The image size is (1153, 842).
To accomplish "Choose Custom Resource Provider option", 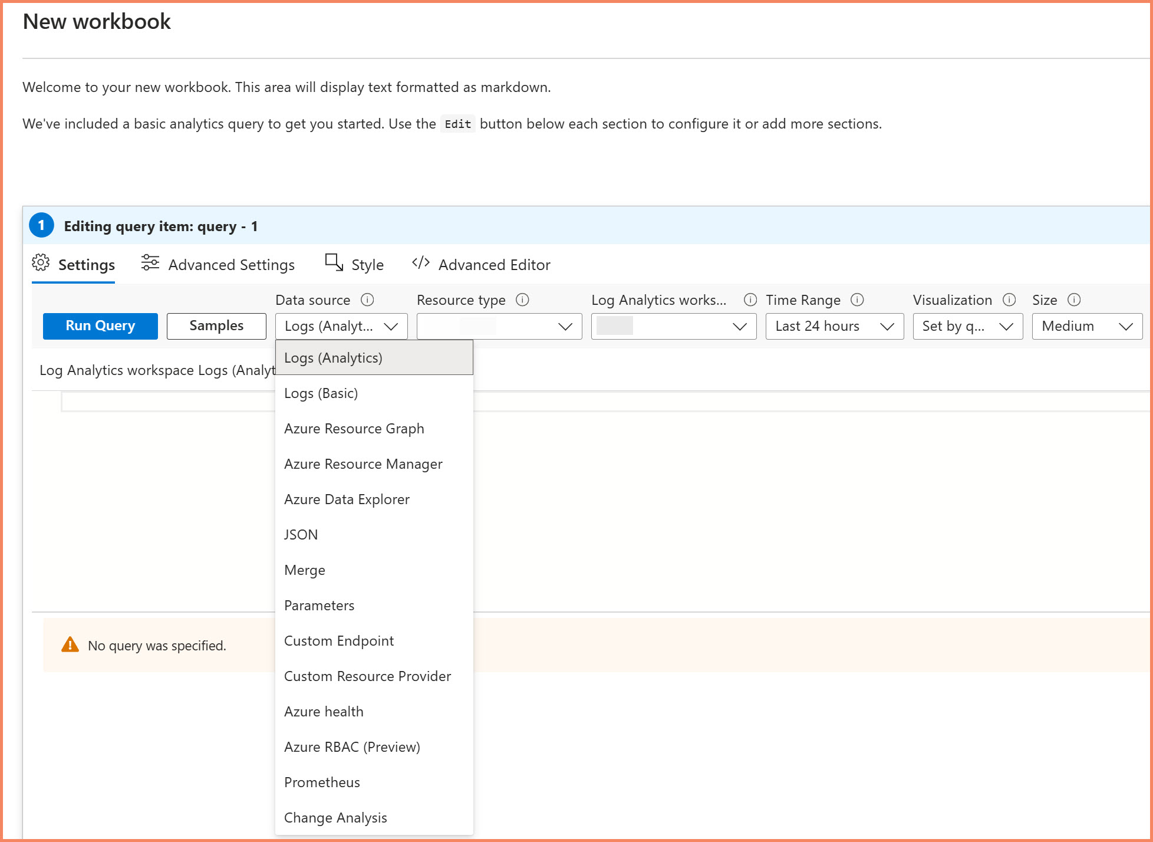I will tap(374, 676).
